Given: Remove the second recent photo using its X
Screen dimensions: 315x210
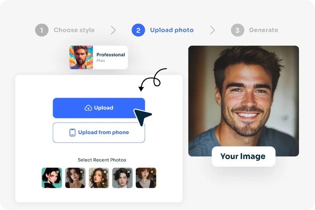Looking at the screenshot, I should [82, 172].
